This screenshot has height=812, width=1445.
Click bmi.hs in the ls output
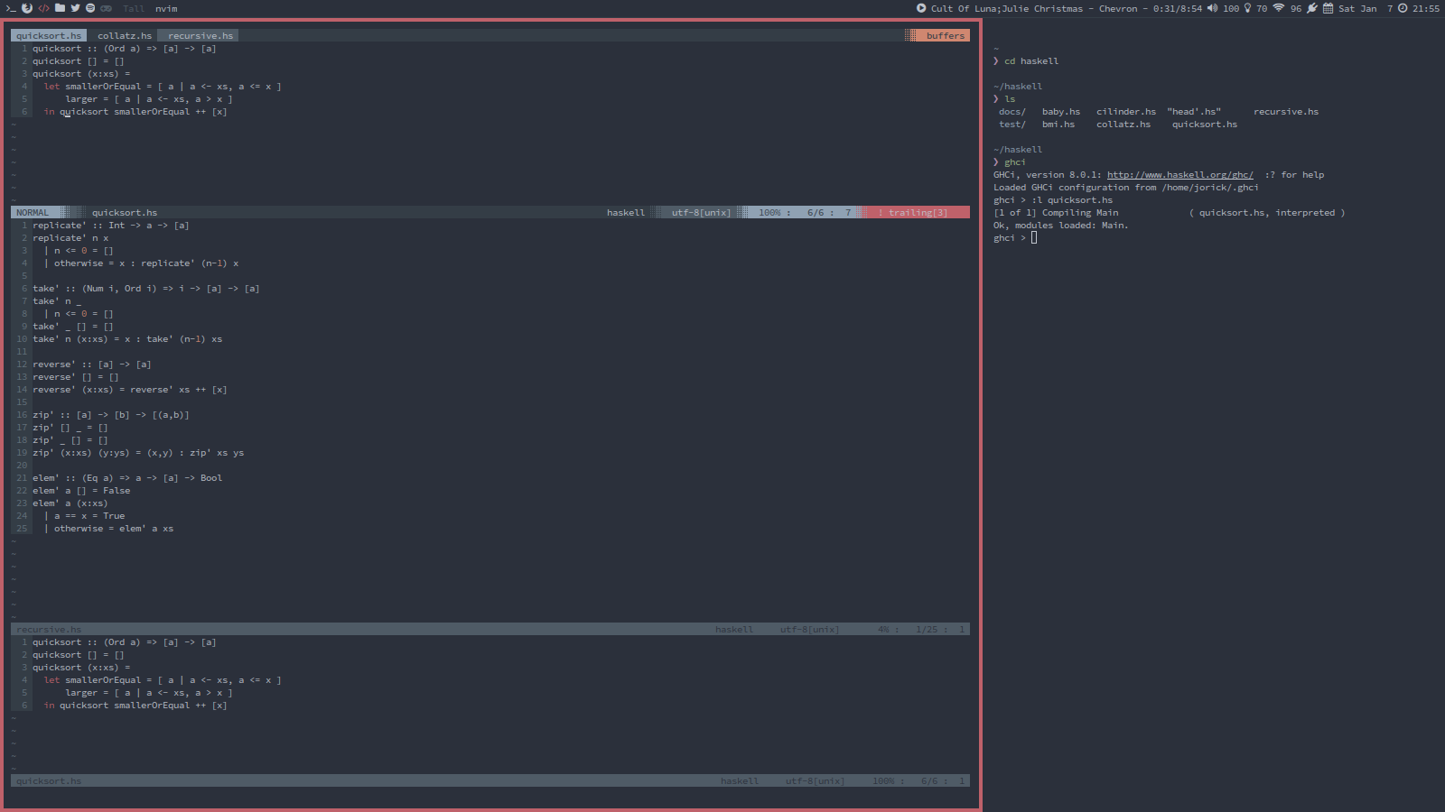tap(1058, 125)
